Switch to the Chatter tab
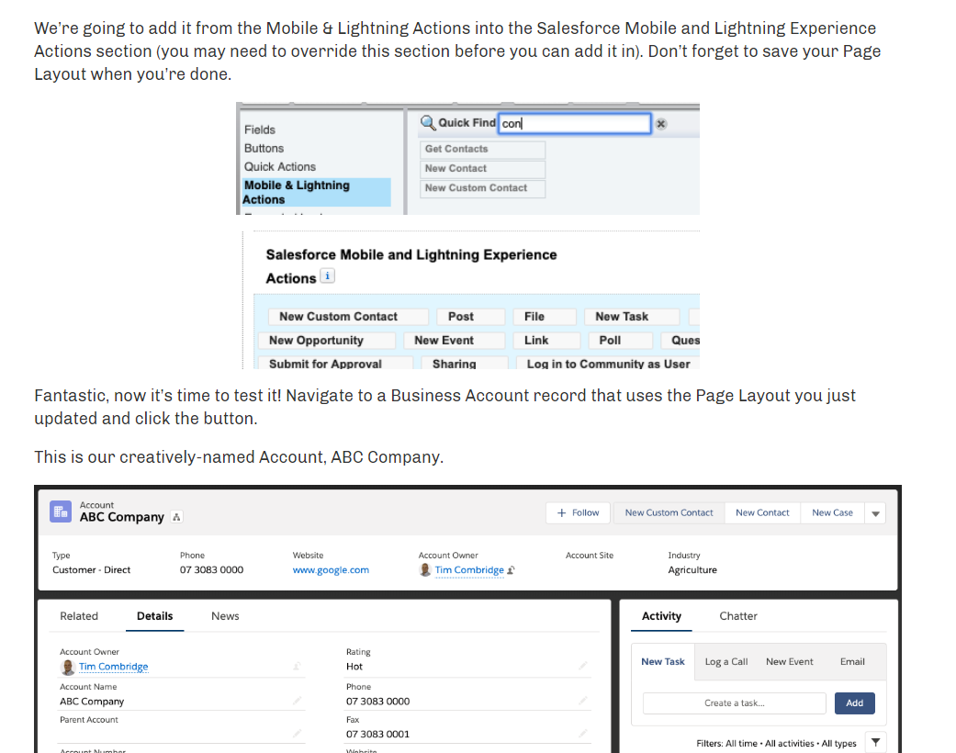 738,616
